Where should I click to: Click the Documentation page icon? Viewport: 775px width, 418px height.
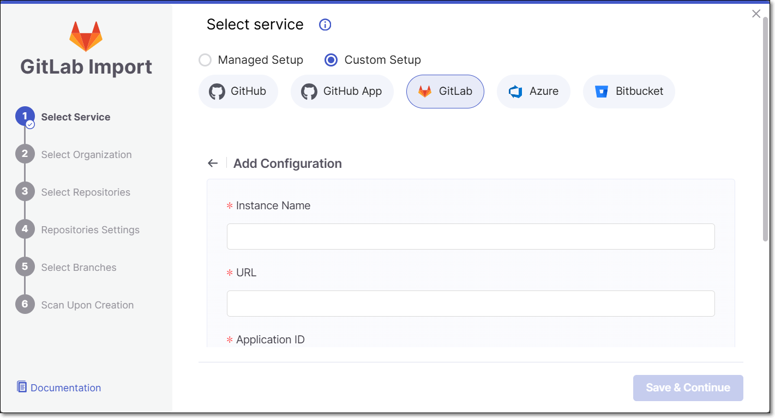click(22, 387)
